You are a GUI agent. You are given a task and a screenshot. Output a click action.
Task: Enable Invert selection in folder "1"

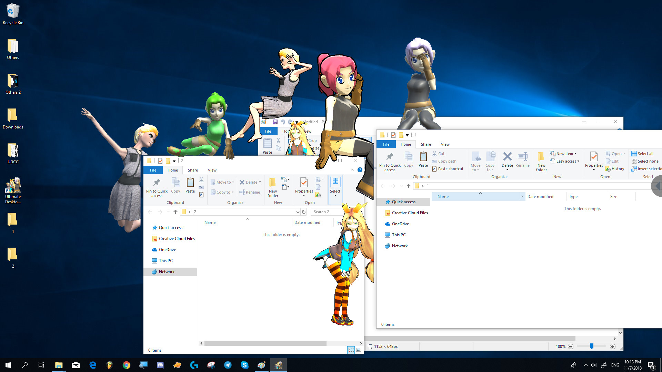646,168
